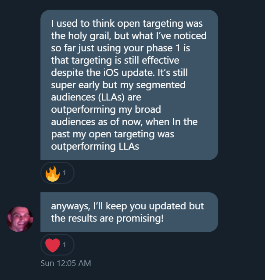
Task: Click the words 'super early' in the first message
Action: (x=75, y=85)
